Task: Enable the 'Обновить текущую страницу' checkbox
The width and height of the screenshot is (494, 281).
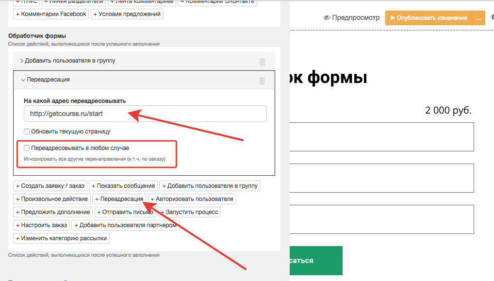Action: pyautogui.click(x=27, y=132)
